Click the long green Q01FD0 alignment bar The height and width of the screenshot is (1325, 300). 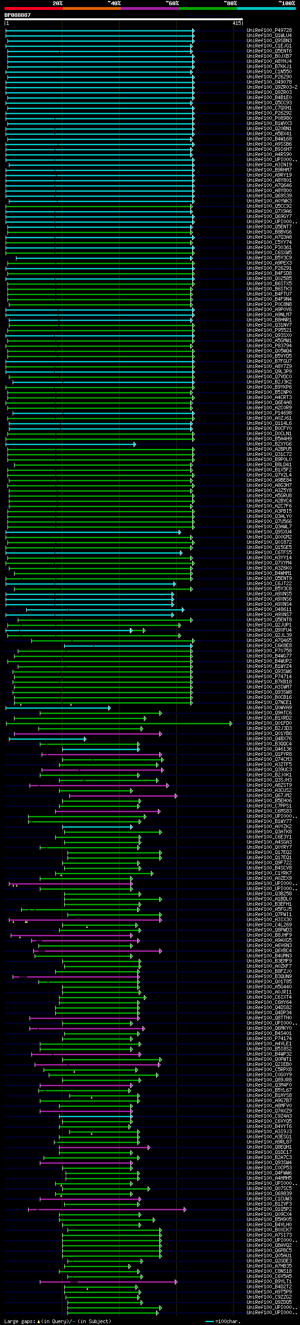(x=119, y=724)
